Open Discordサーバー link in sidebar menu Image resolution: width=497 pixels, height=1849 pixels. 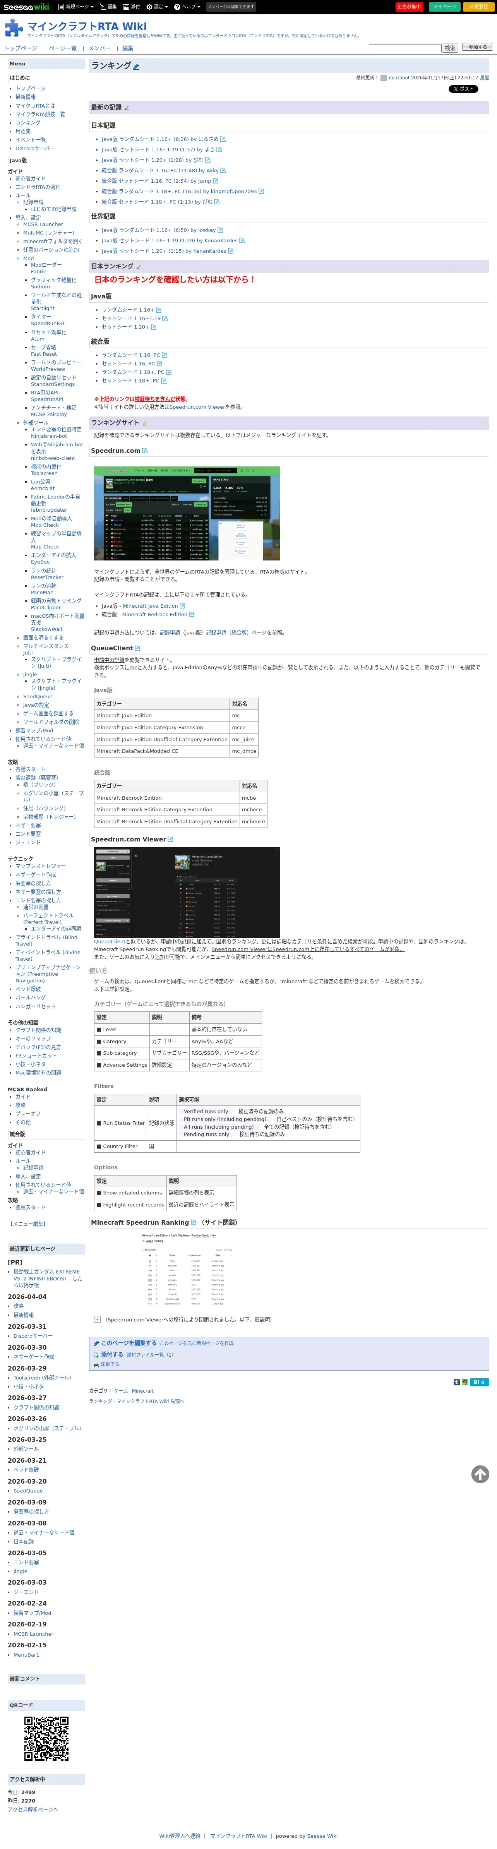(35, 149)
